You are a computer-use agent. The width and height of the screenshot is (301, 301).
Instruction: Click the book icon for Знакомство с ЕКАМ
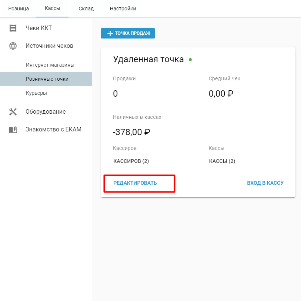pyautogui.click(x=13, y=130)
